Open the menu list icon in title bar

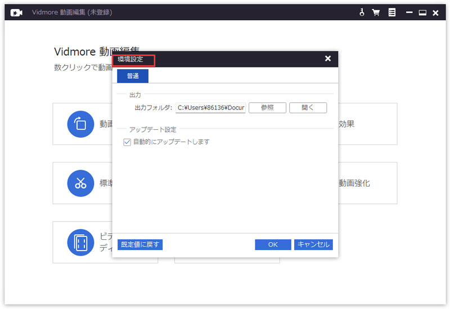[x=391, y=12]
